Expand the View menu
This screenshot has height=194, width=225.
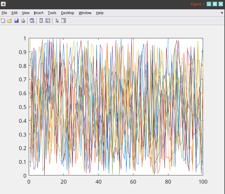point(26,13)
